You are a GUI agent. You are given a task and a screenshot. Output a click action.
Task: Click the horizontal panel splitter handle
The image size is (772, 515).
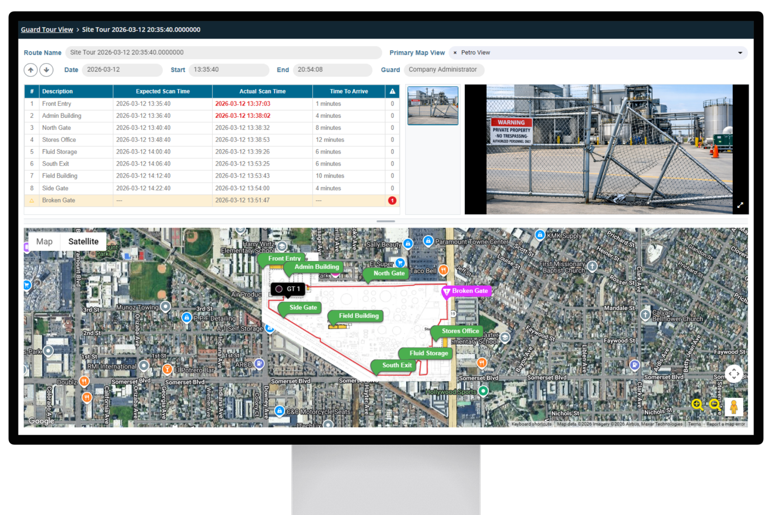pyautogui.click(x=385, y=221)
